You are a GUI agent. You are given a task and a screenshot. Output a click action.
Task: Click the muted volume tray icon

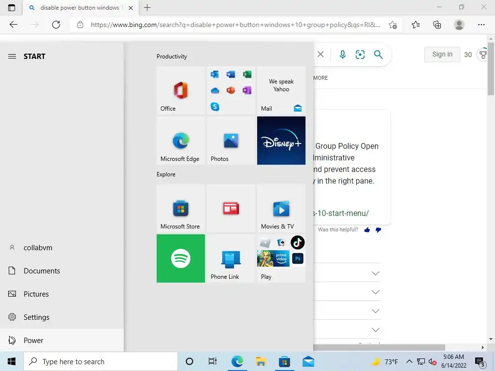click(433, 361)
